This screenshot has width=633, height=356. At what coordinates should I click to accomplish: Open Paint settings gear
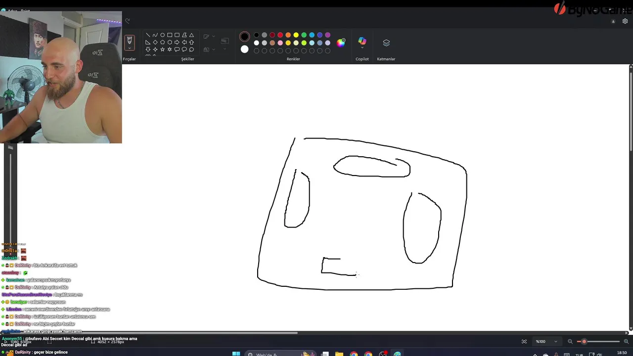tap(625, 21)
